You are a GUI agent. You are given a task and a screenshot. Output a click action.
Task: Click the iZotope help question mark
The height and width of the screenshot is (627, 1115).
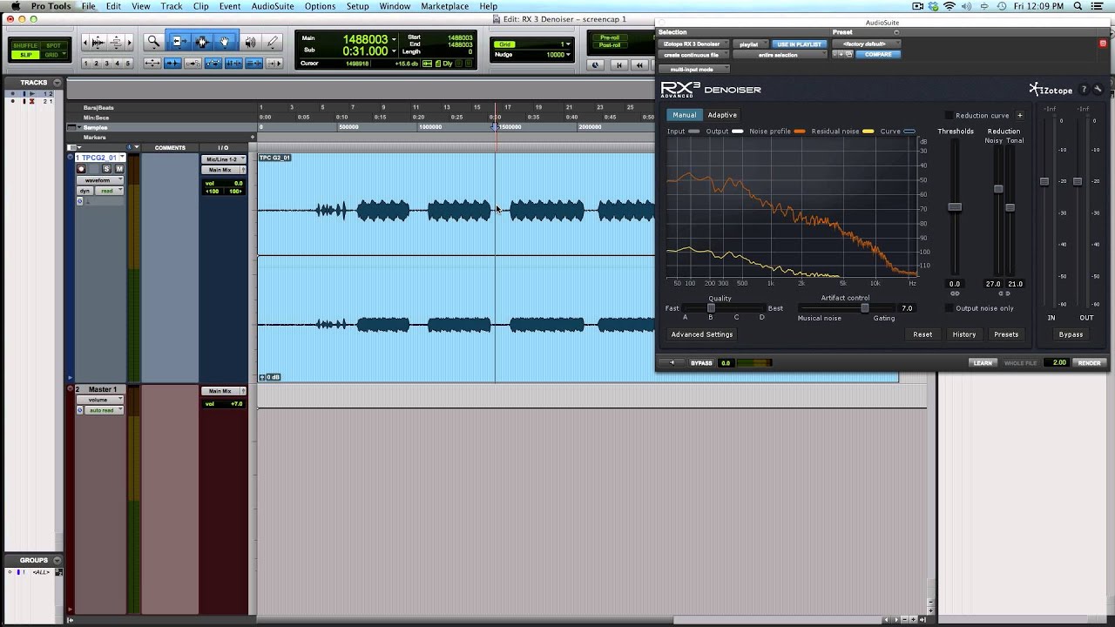coord(1084,89)
